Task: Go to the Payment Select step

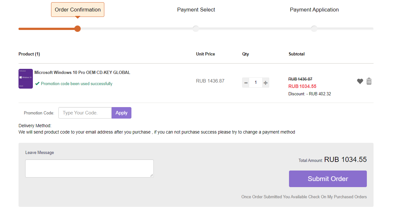Action: click(196, 10)
